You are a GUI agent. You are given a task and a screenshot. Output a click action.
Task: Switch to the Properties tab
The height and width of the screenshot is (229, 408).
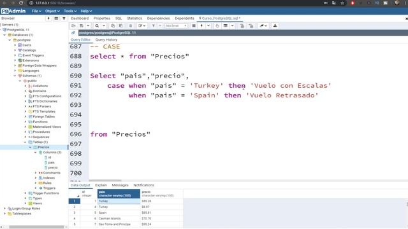click(x=102, y=18)
